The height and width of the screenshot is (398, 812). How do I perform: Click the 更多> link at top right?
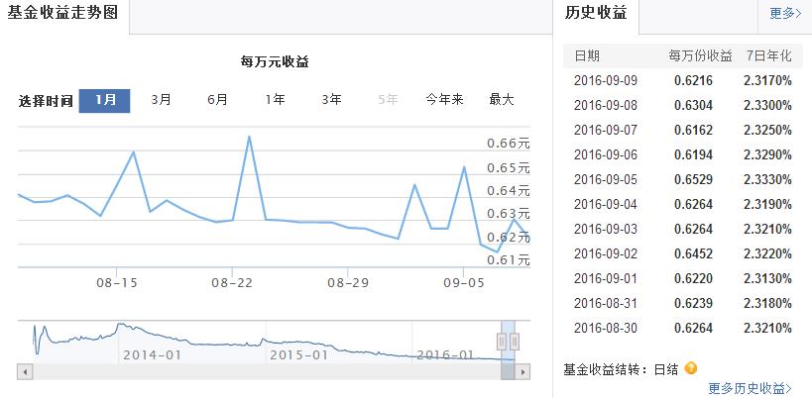(x=785, y=14)
